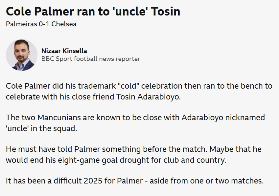279x196 pixels.
Task: Click the word 'Palmer' in the headline
Action: (x=54, y=12)
